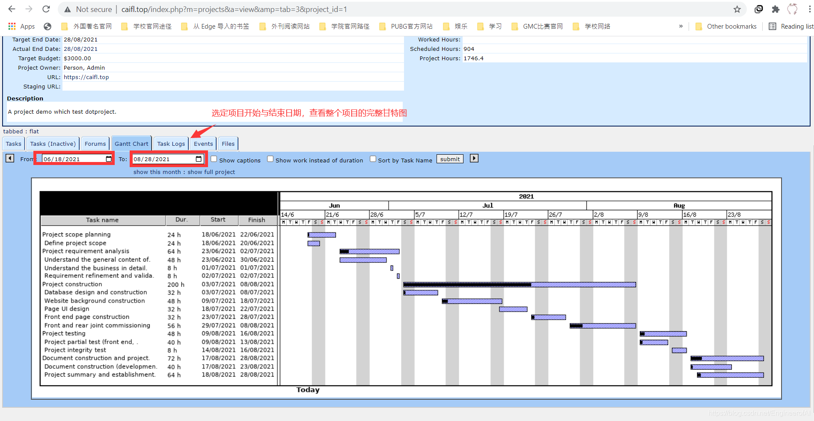Image resolution: width=814 pixels, height=421 pixels.
Task: Click the Project owner Person, Admin text
Action: [x=84, y=68]
